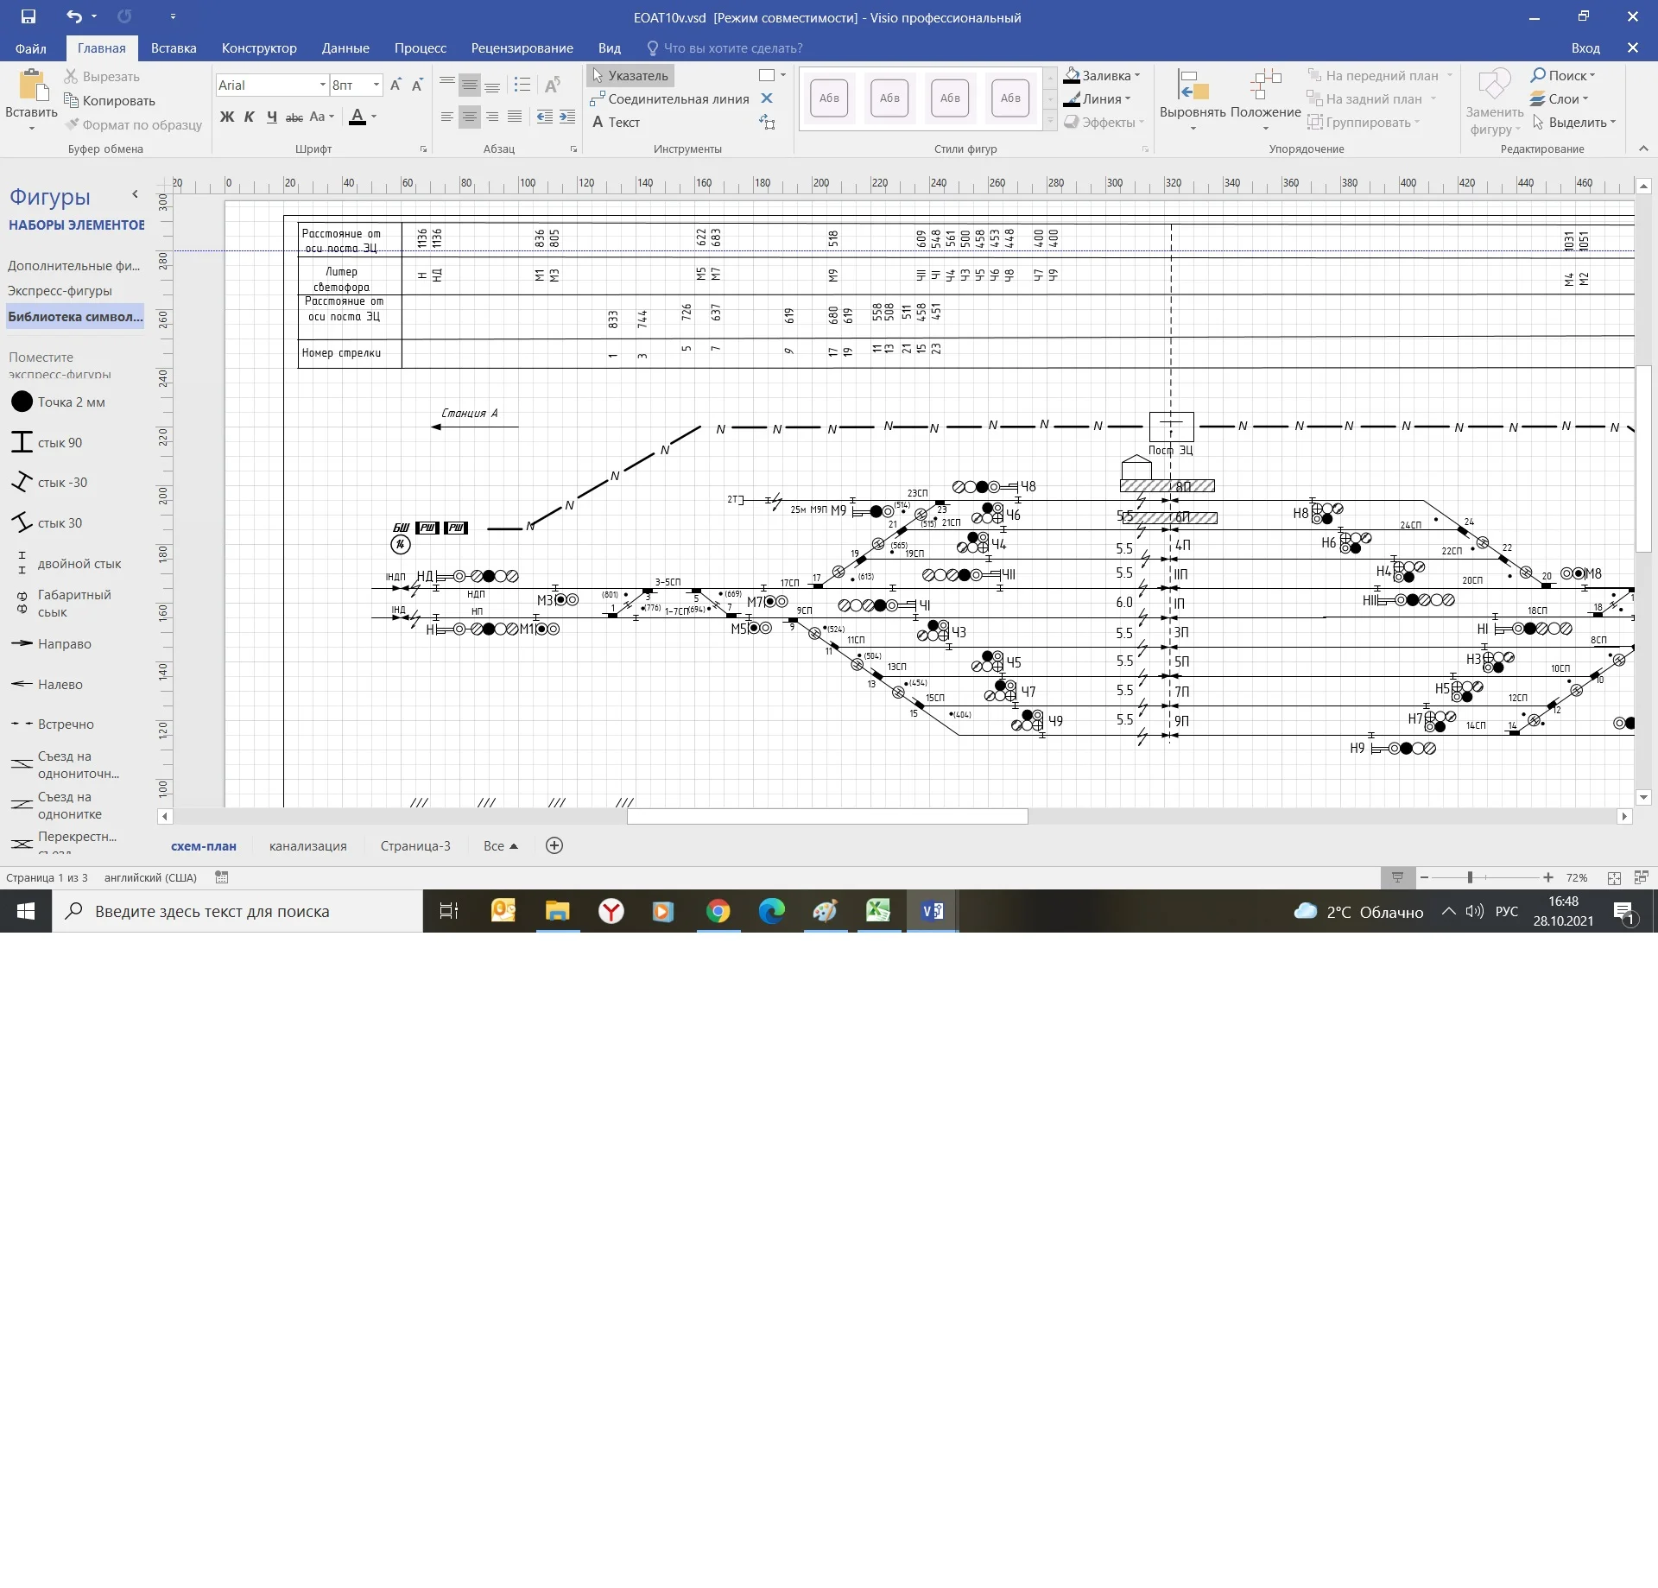Click the Вход sign-in button

coord(1585,48)
